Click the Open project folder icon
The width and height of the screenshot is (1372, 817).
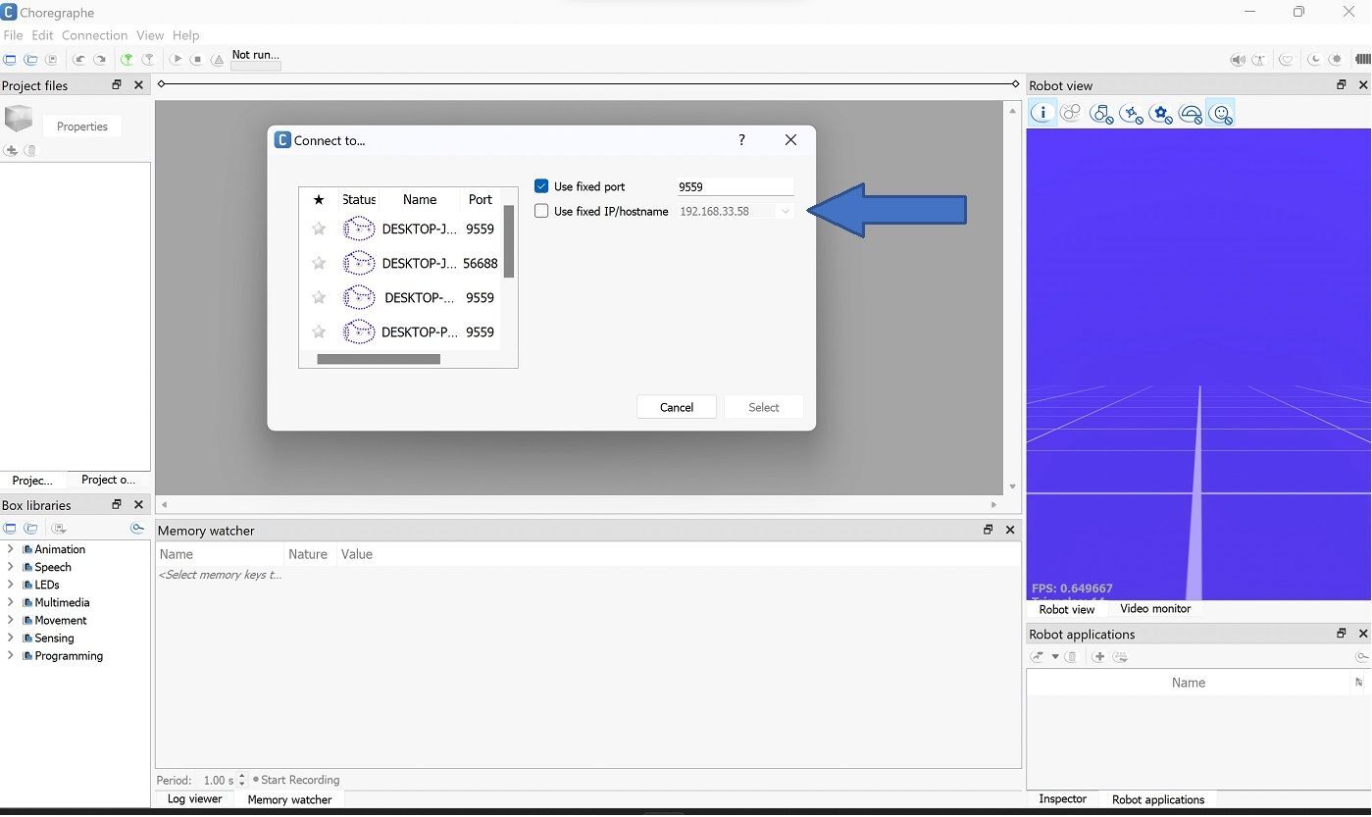pos(31,60)
